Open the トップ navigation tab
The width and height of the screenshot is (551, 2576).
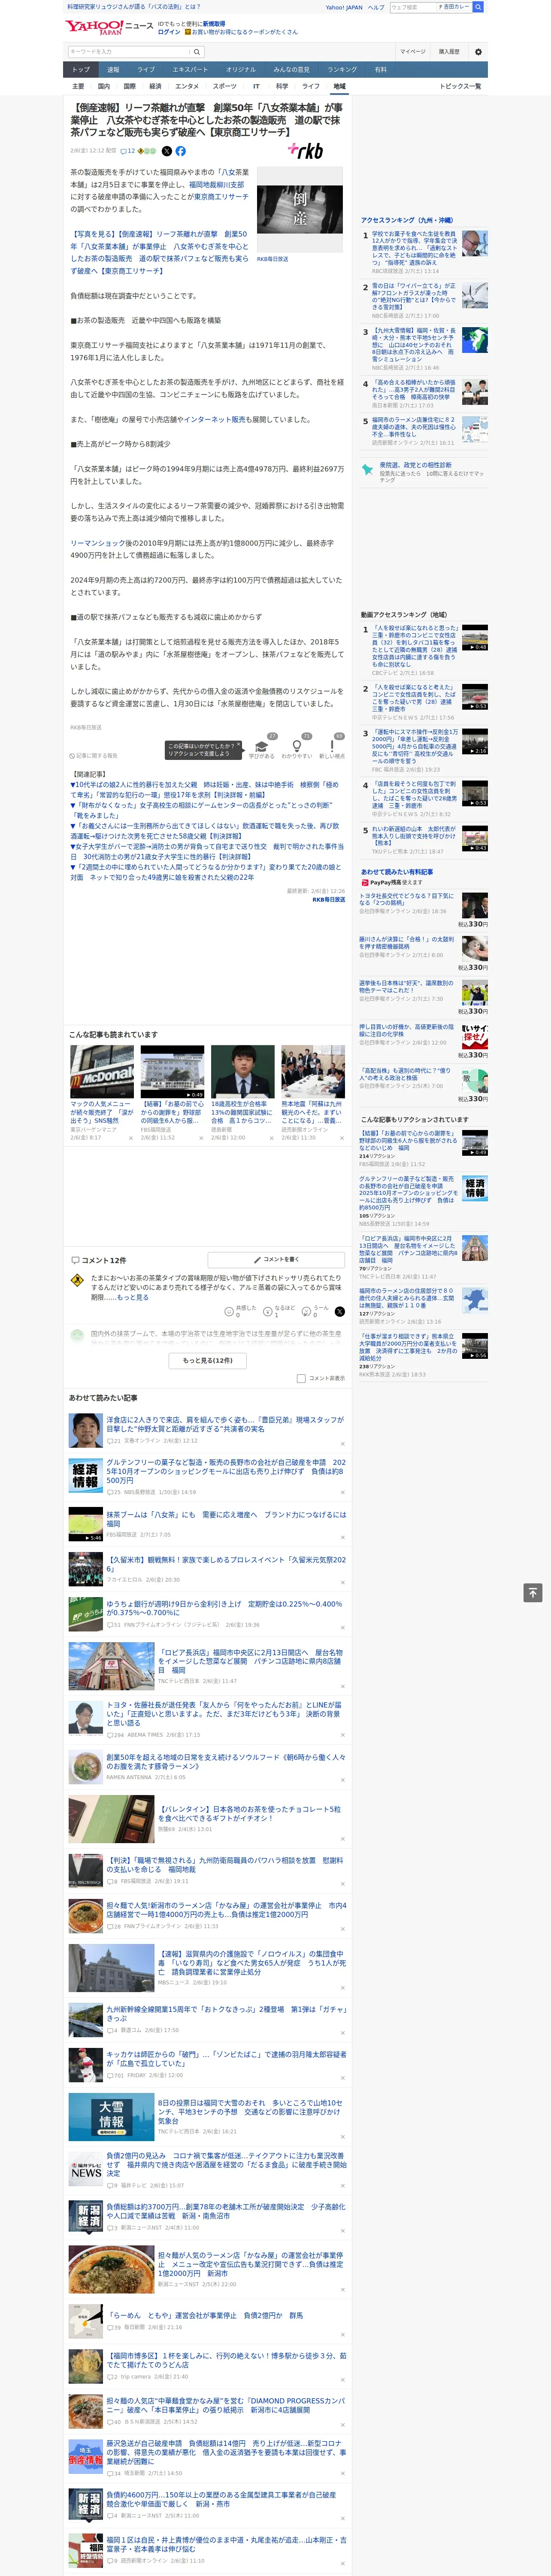pos(81,70)
